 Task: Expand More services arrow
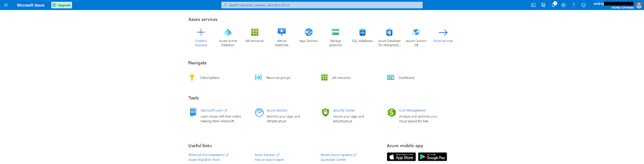443,32
